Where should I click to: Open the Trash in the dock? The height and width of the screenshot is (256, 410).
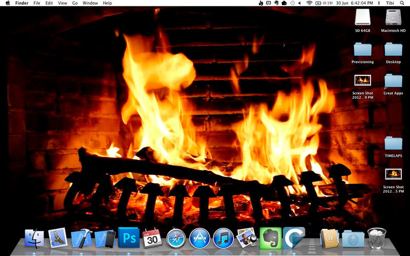tap(377, 238)
